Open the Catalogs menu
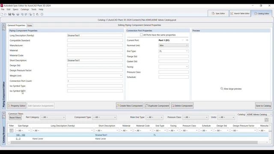The width and height of the screenshot is (274, 154). click(25, 9)
